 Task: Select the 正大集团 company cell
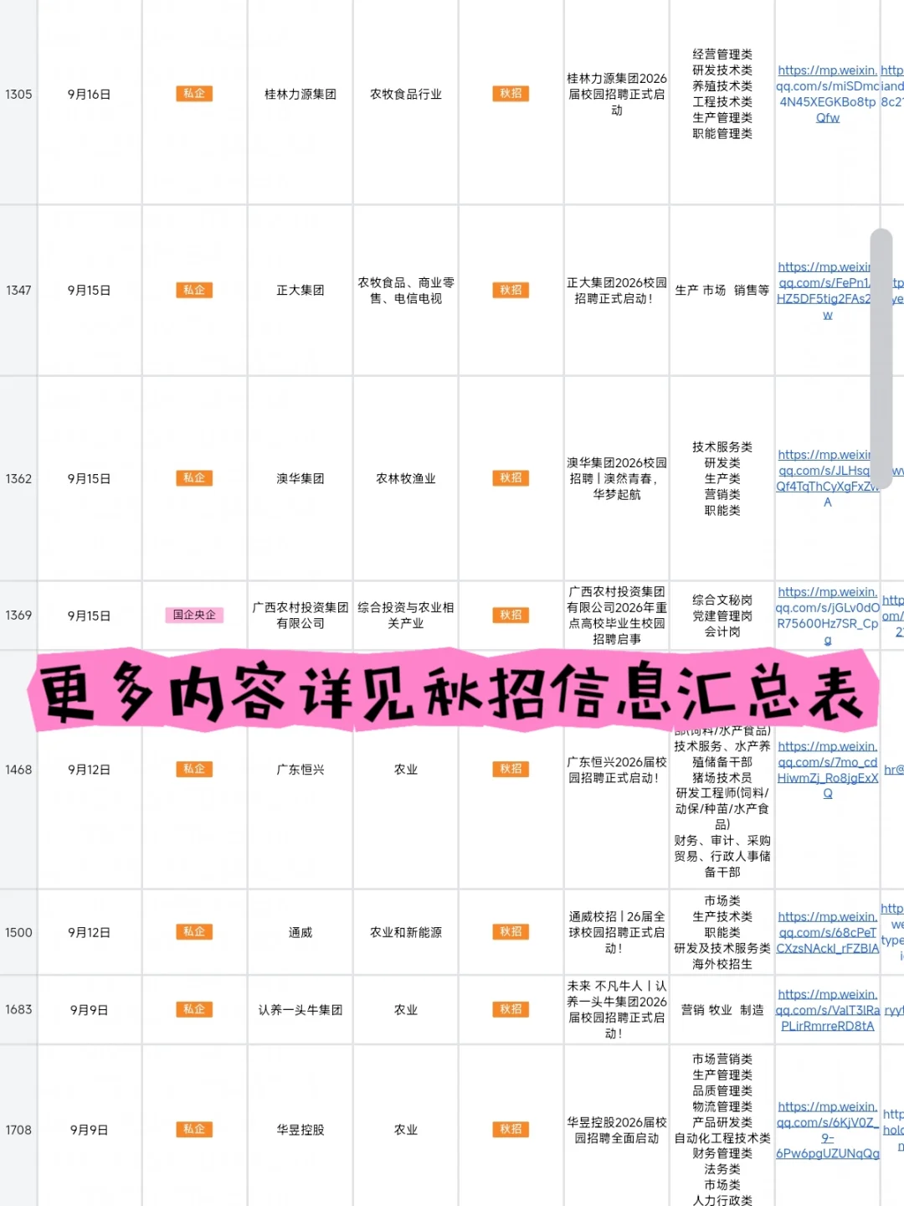300,291
